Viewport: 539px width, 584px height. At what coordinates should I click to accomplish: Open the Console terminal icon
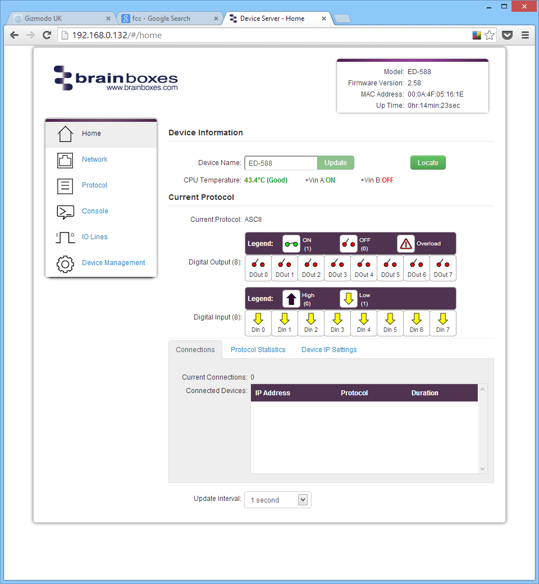point(65,212)
